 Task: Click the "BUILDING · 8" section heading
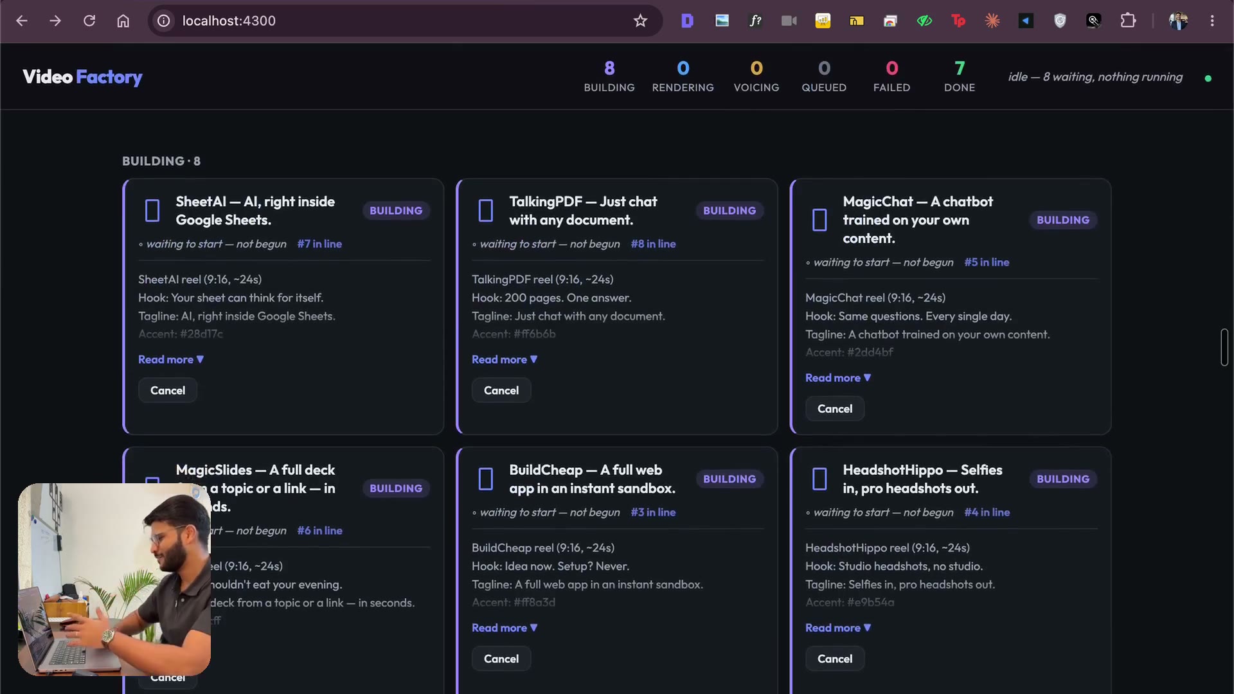pos(161,161)
